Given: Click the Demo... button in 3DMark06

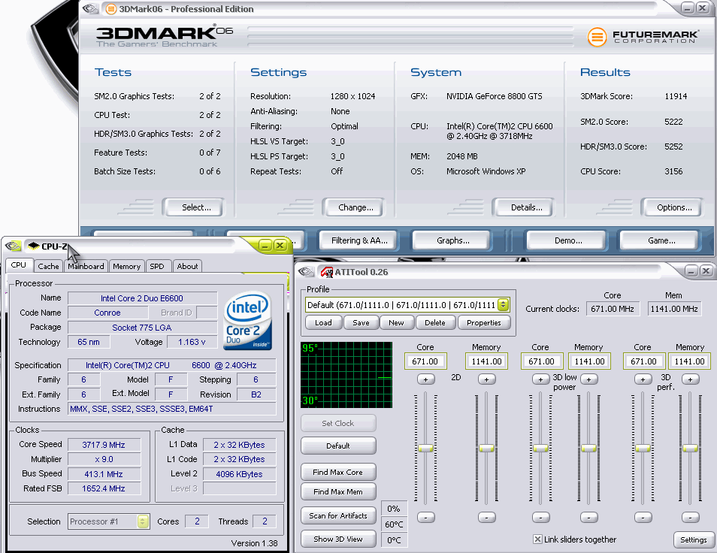Looking at the screenshot, I should (568, 240).
